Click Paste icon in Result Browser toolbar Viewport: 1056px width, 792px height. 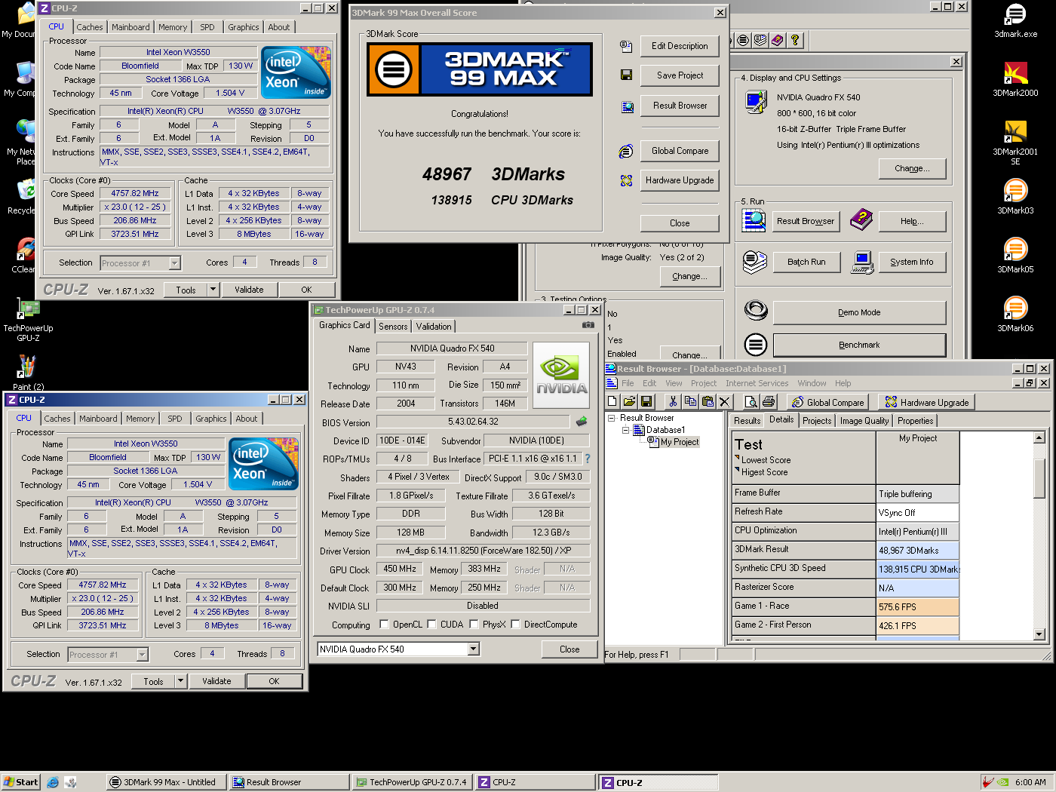[708, 402]
